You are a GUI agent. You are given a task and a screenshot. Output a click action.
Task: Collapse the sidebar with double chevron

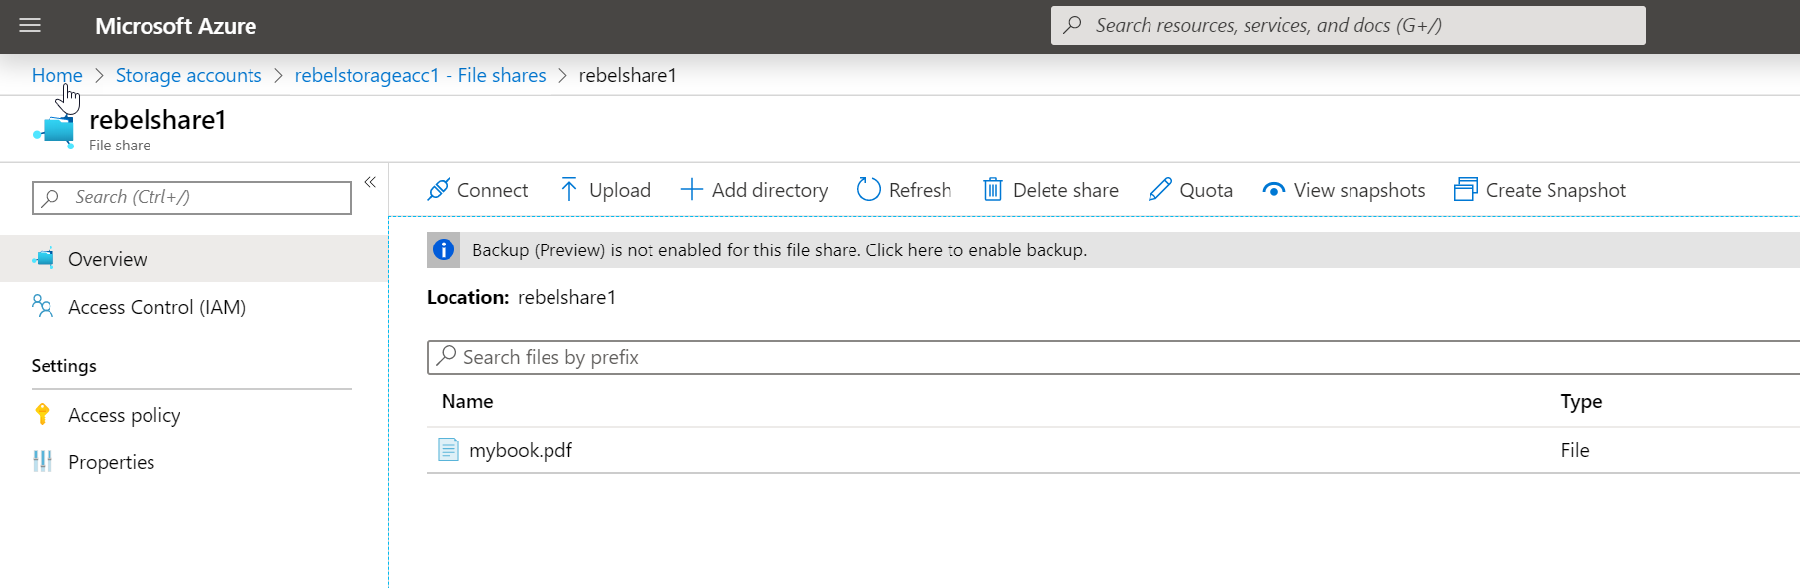tap(370, 182)
